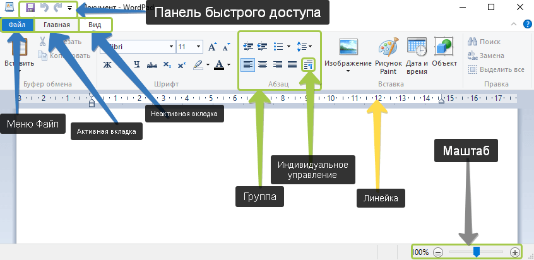Click the redo arrow in quick access toolbar

click(x=57, y=9)
